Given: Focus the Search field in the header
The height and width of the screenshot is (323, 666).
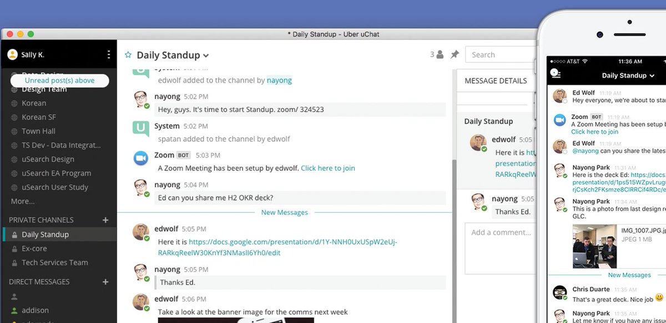Looking at the screenshot, I should (x=501, y=55).
